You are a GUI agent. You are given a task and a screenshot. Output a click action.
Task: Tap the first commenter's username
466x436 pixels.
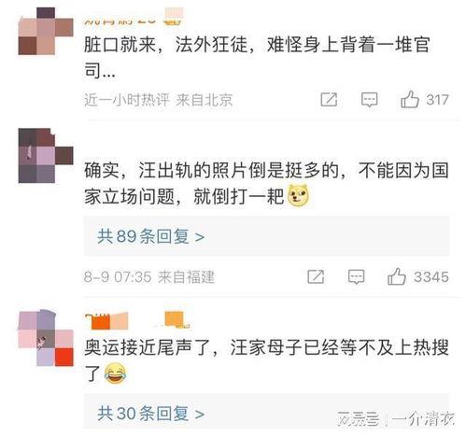120,20
